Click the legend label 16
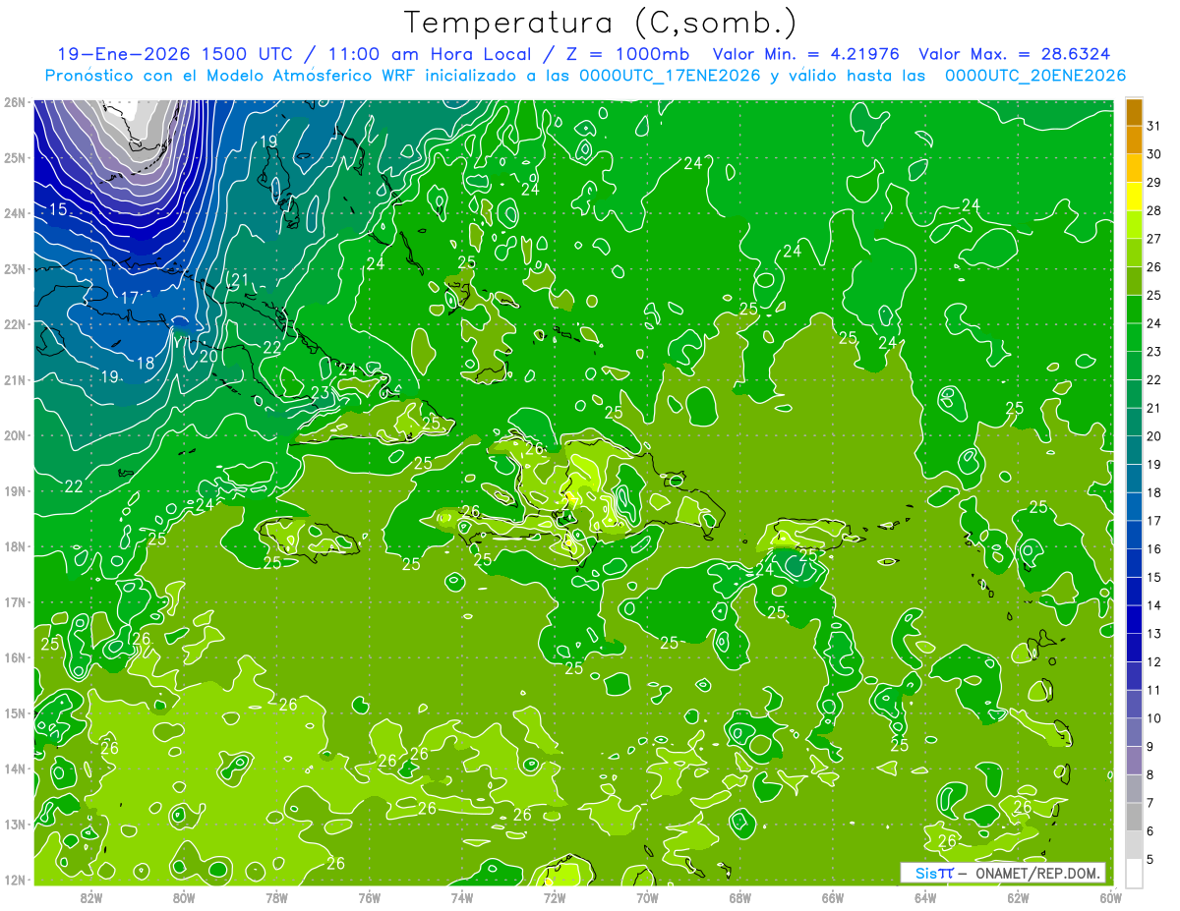This screenshot has height=911, width=1180. tap(1153, 548)
